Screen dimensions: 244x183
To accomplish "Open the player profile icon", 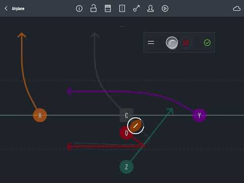I will coord(150,9).
